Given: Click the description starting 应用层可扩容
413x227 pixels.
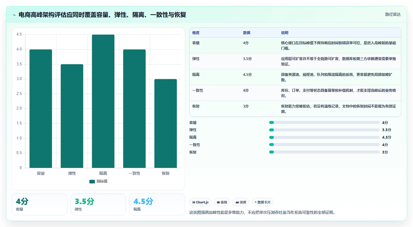Looking at the screenshot, I should 339,62.
